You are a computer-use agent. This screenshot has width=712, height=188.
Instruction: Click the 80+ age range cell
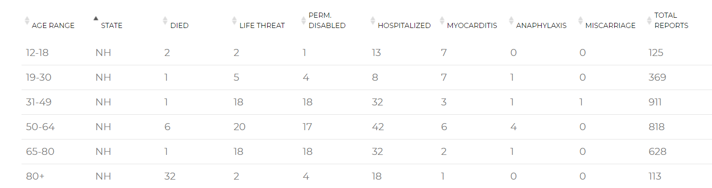35,176
